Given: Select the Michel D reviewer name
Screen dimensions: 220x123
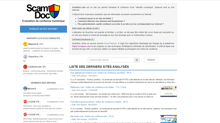Looking at the screenshot, I should tap(32, 89).
